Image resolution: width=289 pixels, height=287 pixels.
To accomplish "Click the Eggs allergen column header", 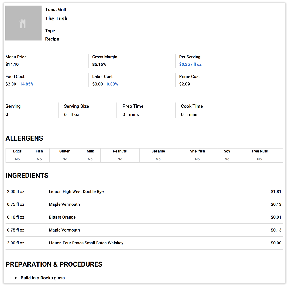I will pyautogui.click(x=17, y=151).
